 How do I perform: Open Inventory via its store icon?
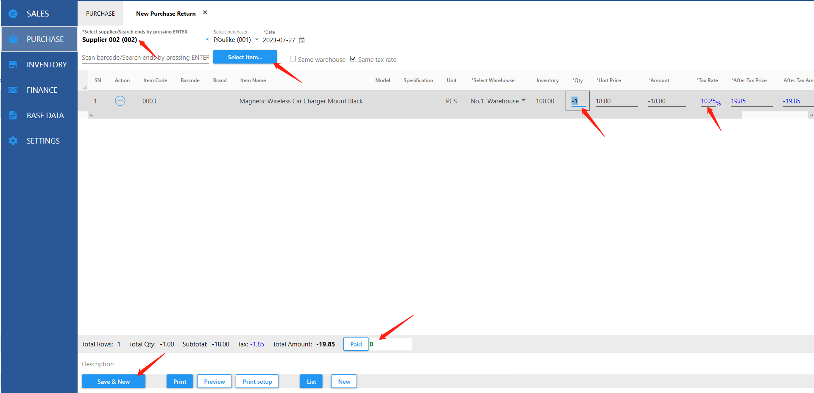13,64
